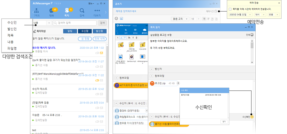This screenshot has height=134, width=287.
Task: Click the 인쇄 printer icon in 쪽지 읽기
Action: [x=252, y=35]
